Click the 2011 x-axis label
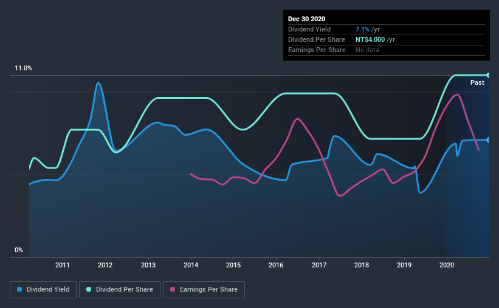499x308 pixels. (63, 265)
